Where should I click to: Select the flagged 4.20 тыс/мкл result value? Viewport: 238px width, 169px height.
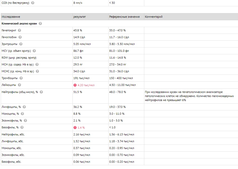coord(86,85)
